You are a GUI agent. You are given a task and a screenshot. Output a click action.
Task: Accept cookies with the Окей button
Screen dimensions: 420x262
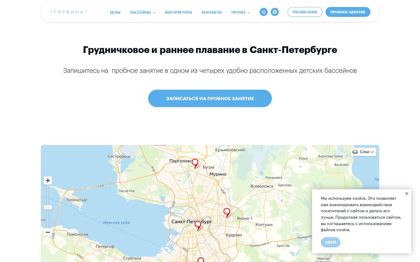330,242
